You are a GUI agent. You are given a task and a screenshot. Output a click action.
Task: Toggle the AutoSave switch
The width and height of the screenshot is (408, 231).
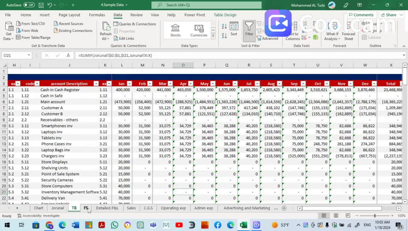[29, 5]
